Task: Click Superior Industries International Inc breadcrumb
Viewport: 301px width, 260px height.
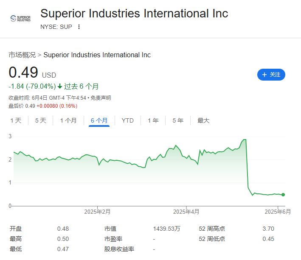Action: pos(97,55)
